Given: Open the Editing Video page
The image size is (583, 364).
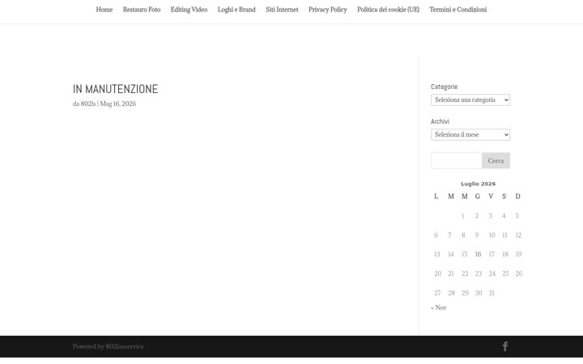Looking at the screenshot, I should 189,10.
